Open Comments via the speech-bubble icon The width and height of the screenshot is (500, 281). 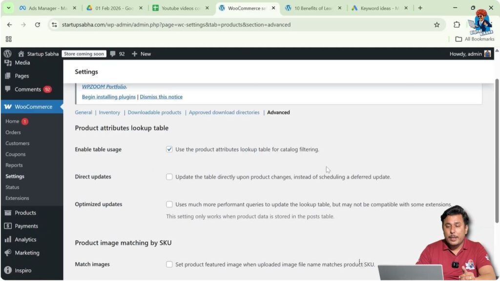(7, 89)
